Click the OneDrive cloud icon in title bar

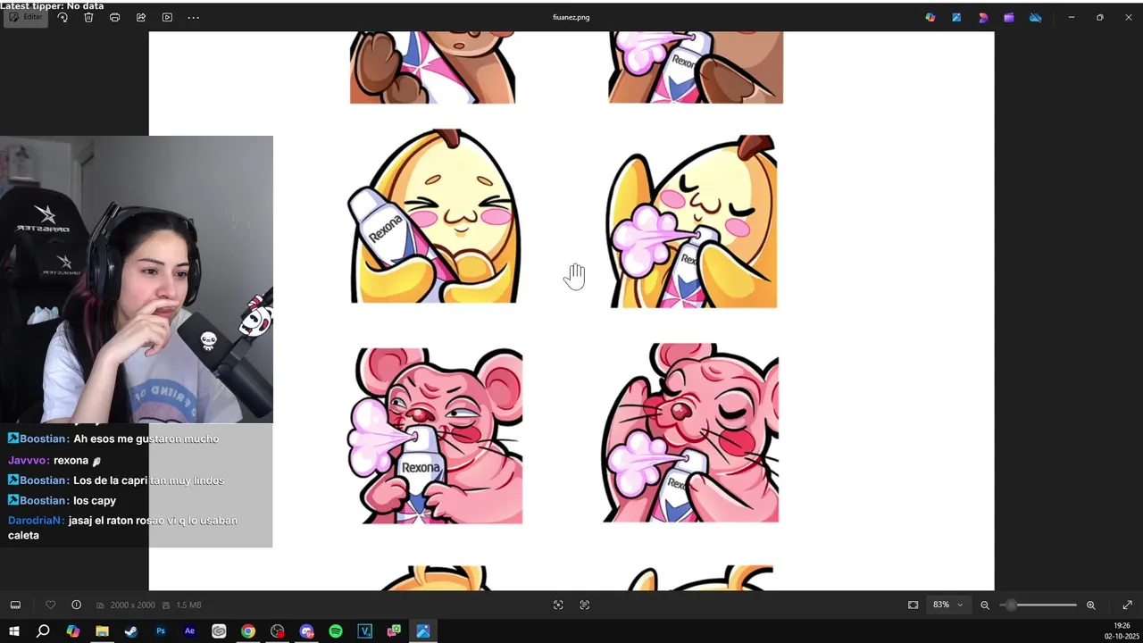(1035, 17)
